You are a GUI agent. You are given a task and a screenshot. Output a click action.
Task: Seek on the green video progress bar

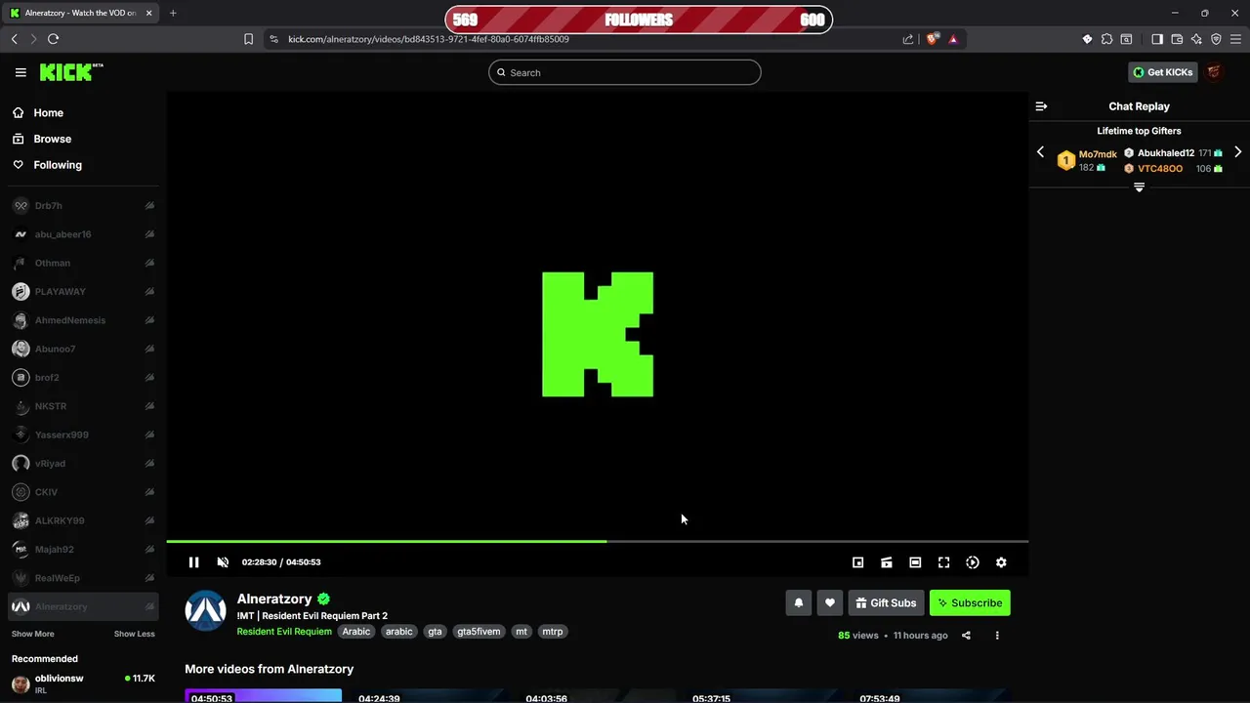[x=597, y=541]
